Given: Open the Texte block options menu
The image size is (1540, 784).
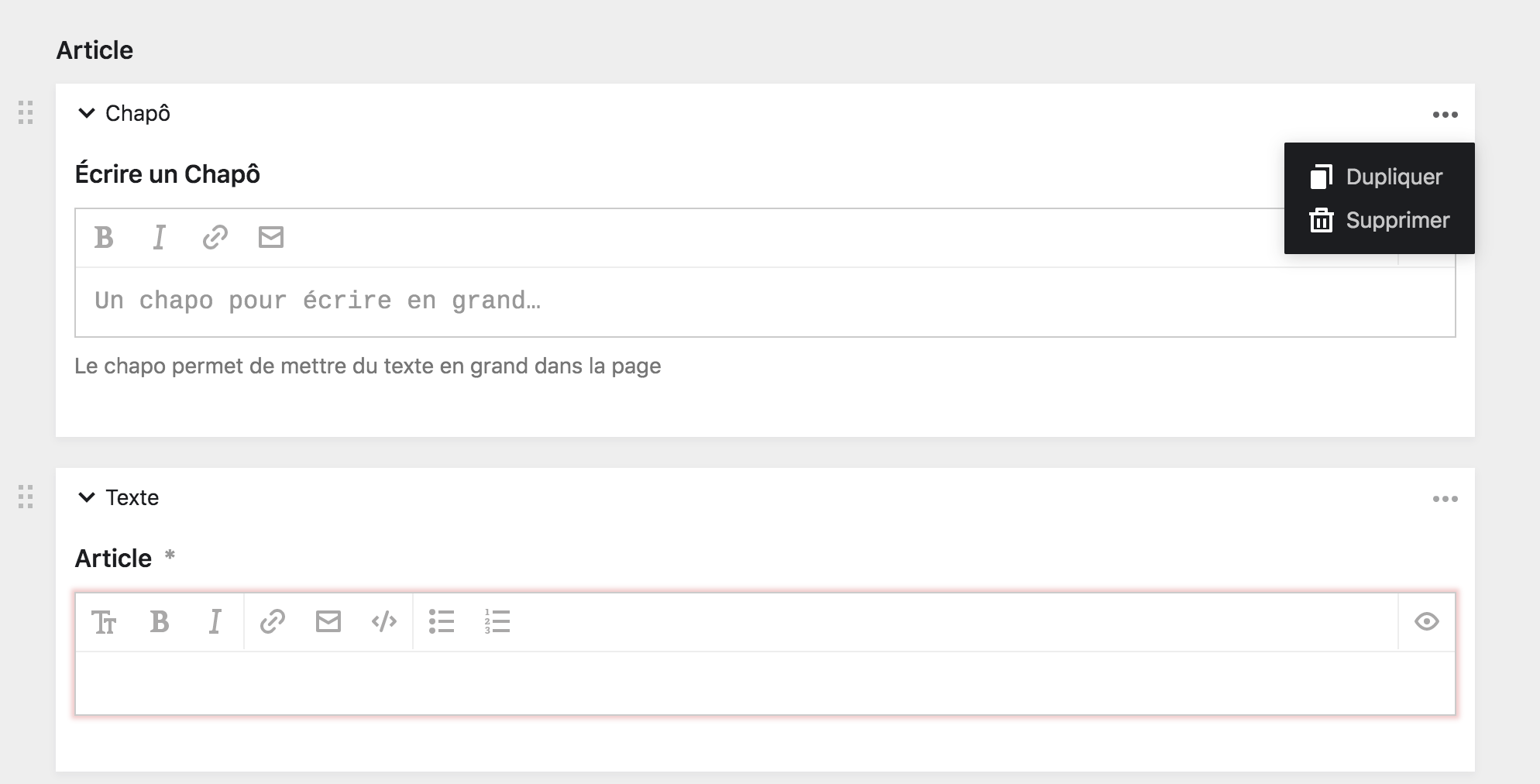Looking at the screenshot, I should point(1445,499).
